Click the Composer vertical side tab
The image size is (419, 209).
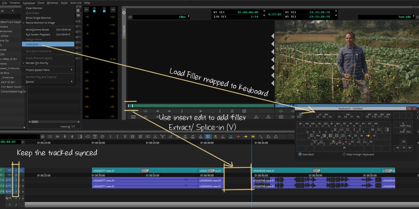124,30
